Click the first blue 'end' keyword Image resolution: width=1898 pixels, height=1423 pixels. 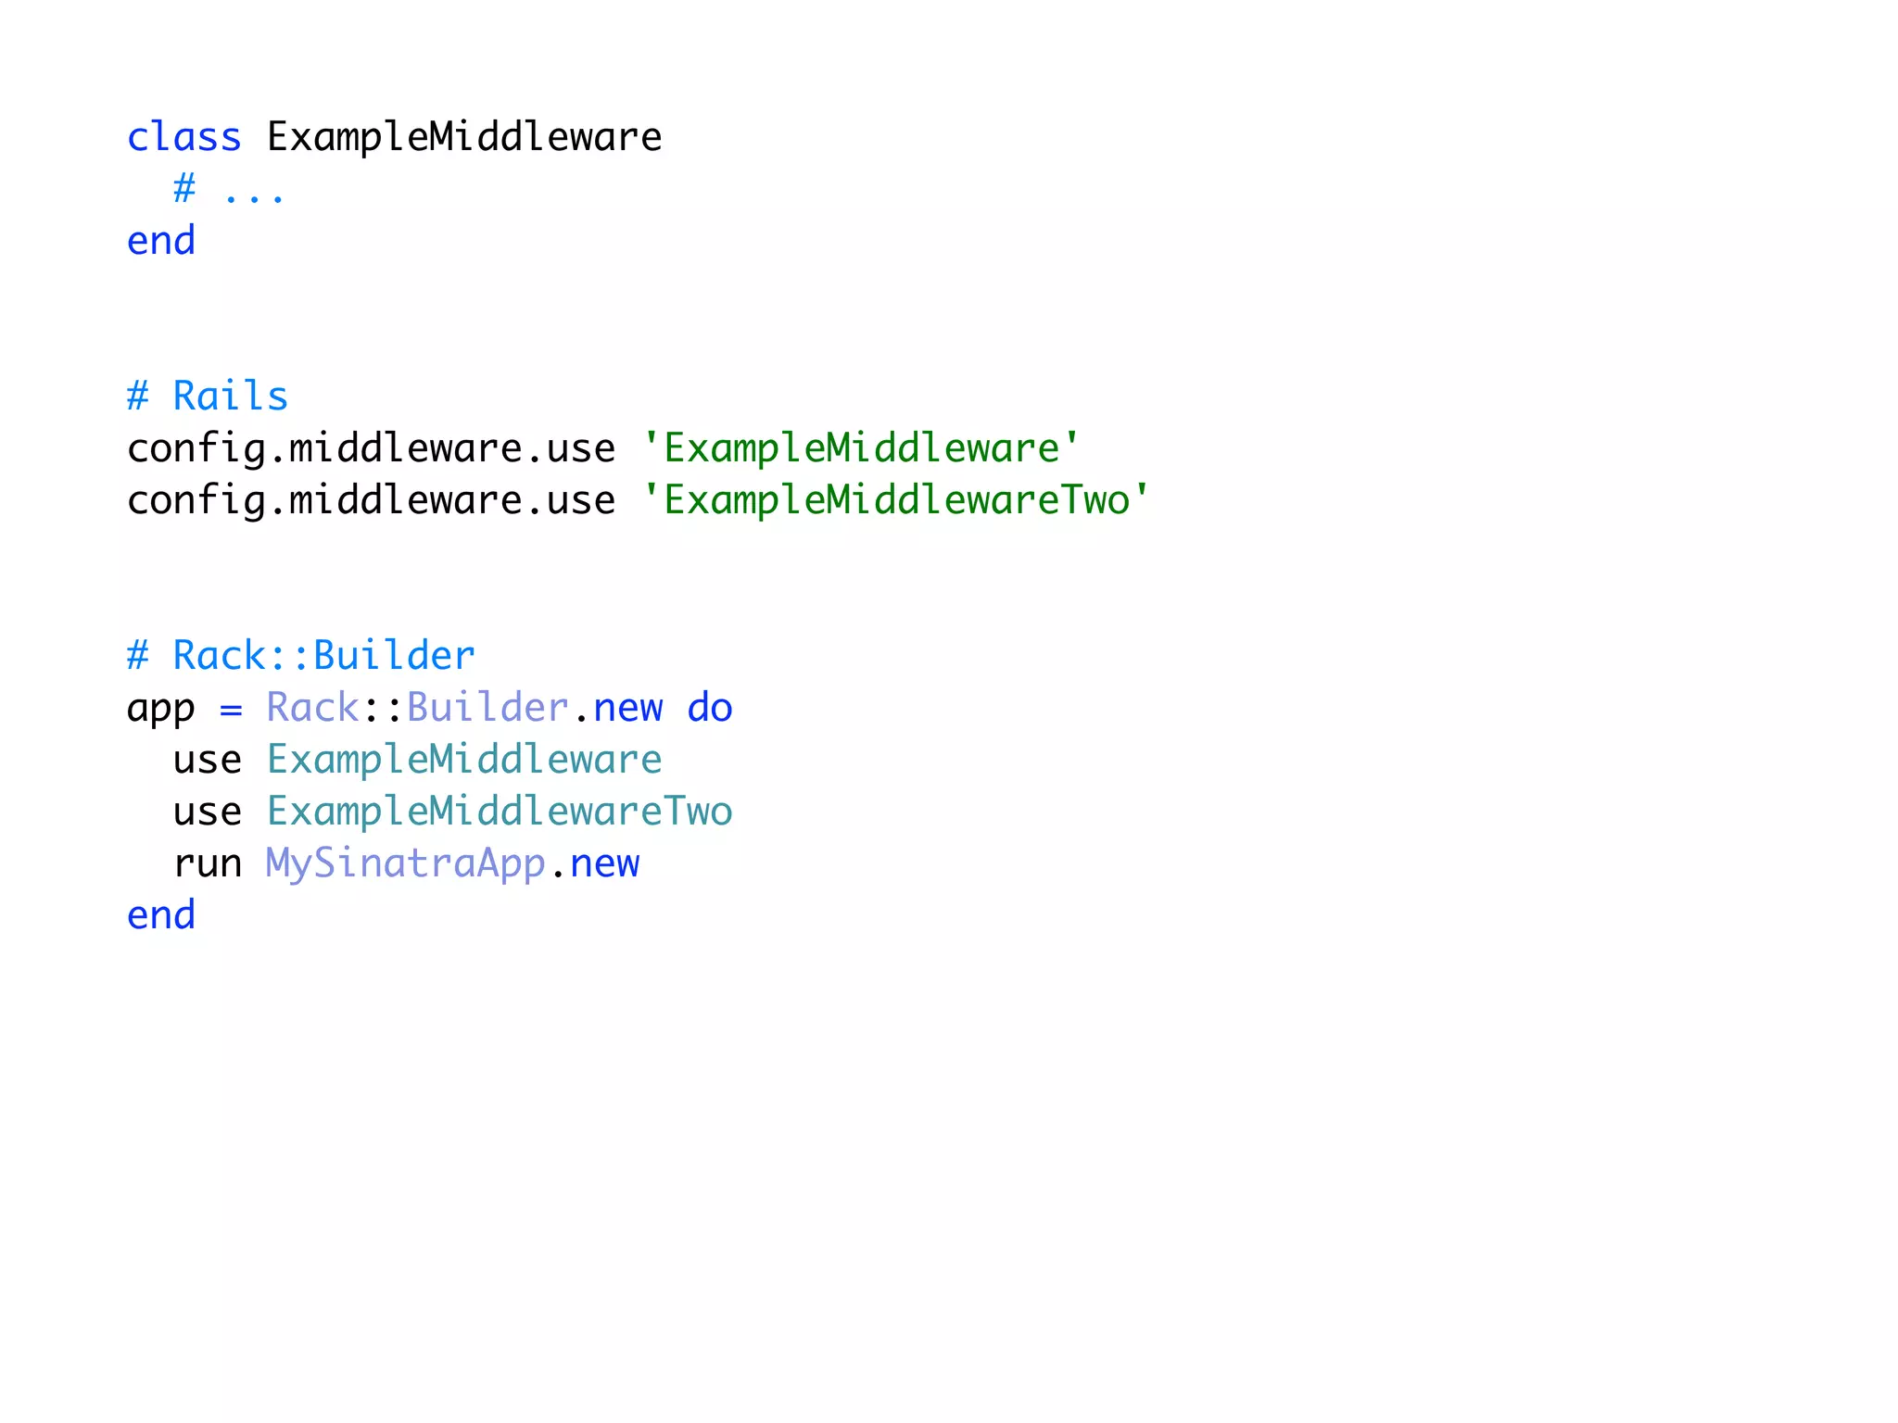click(161, 241)
